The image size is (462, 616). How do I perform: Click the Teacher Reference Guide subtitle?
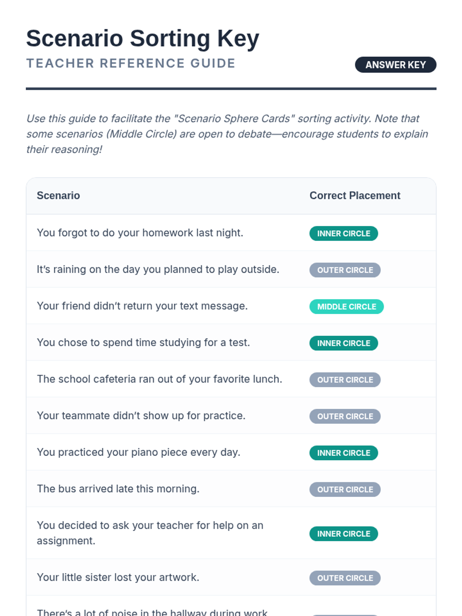click(131, 63)
